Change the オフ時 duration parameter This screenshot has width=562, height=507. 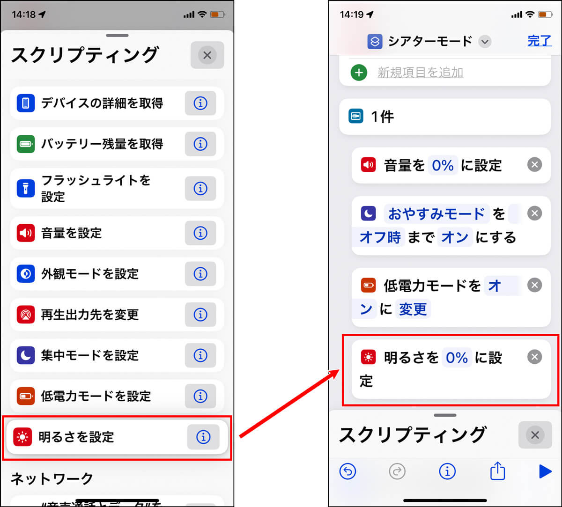(380, 237)
